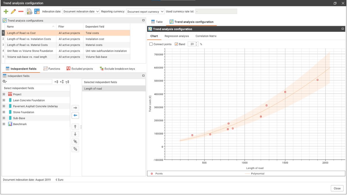Image resolution: width=347 pixels, height=195 pixels.
Task: Open the report settings icon next to delete
Action: (29, 11)
